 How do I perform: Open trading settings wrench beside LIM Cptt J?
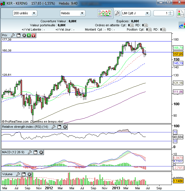click(117, 13)
